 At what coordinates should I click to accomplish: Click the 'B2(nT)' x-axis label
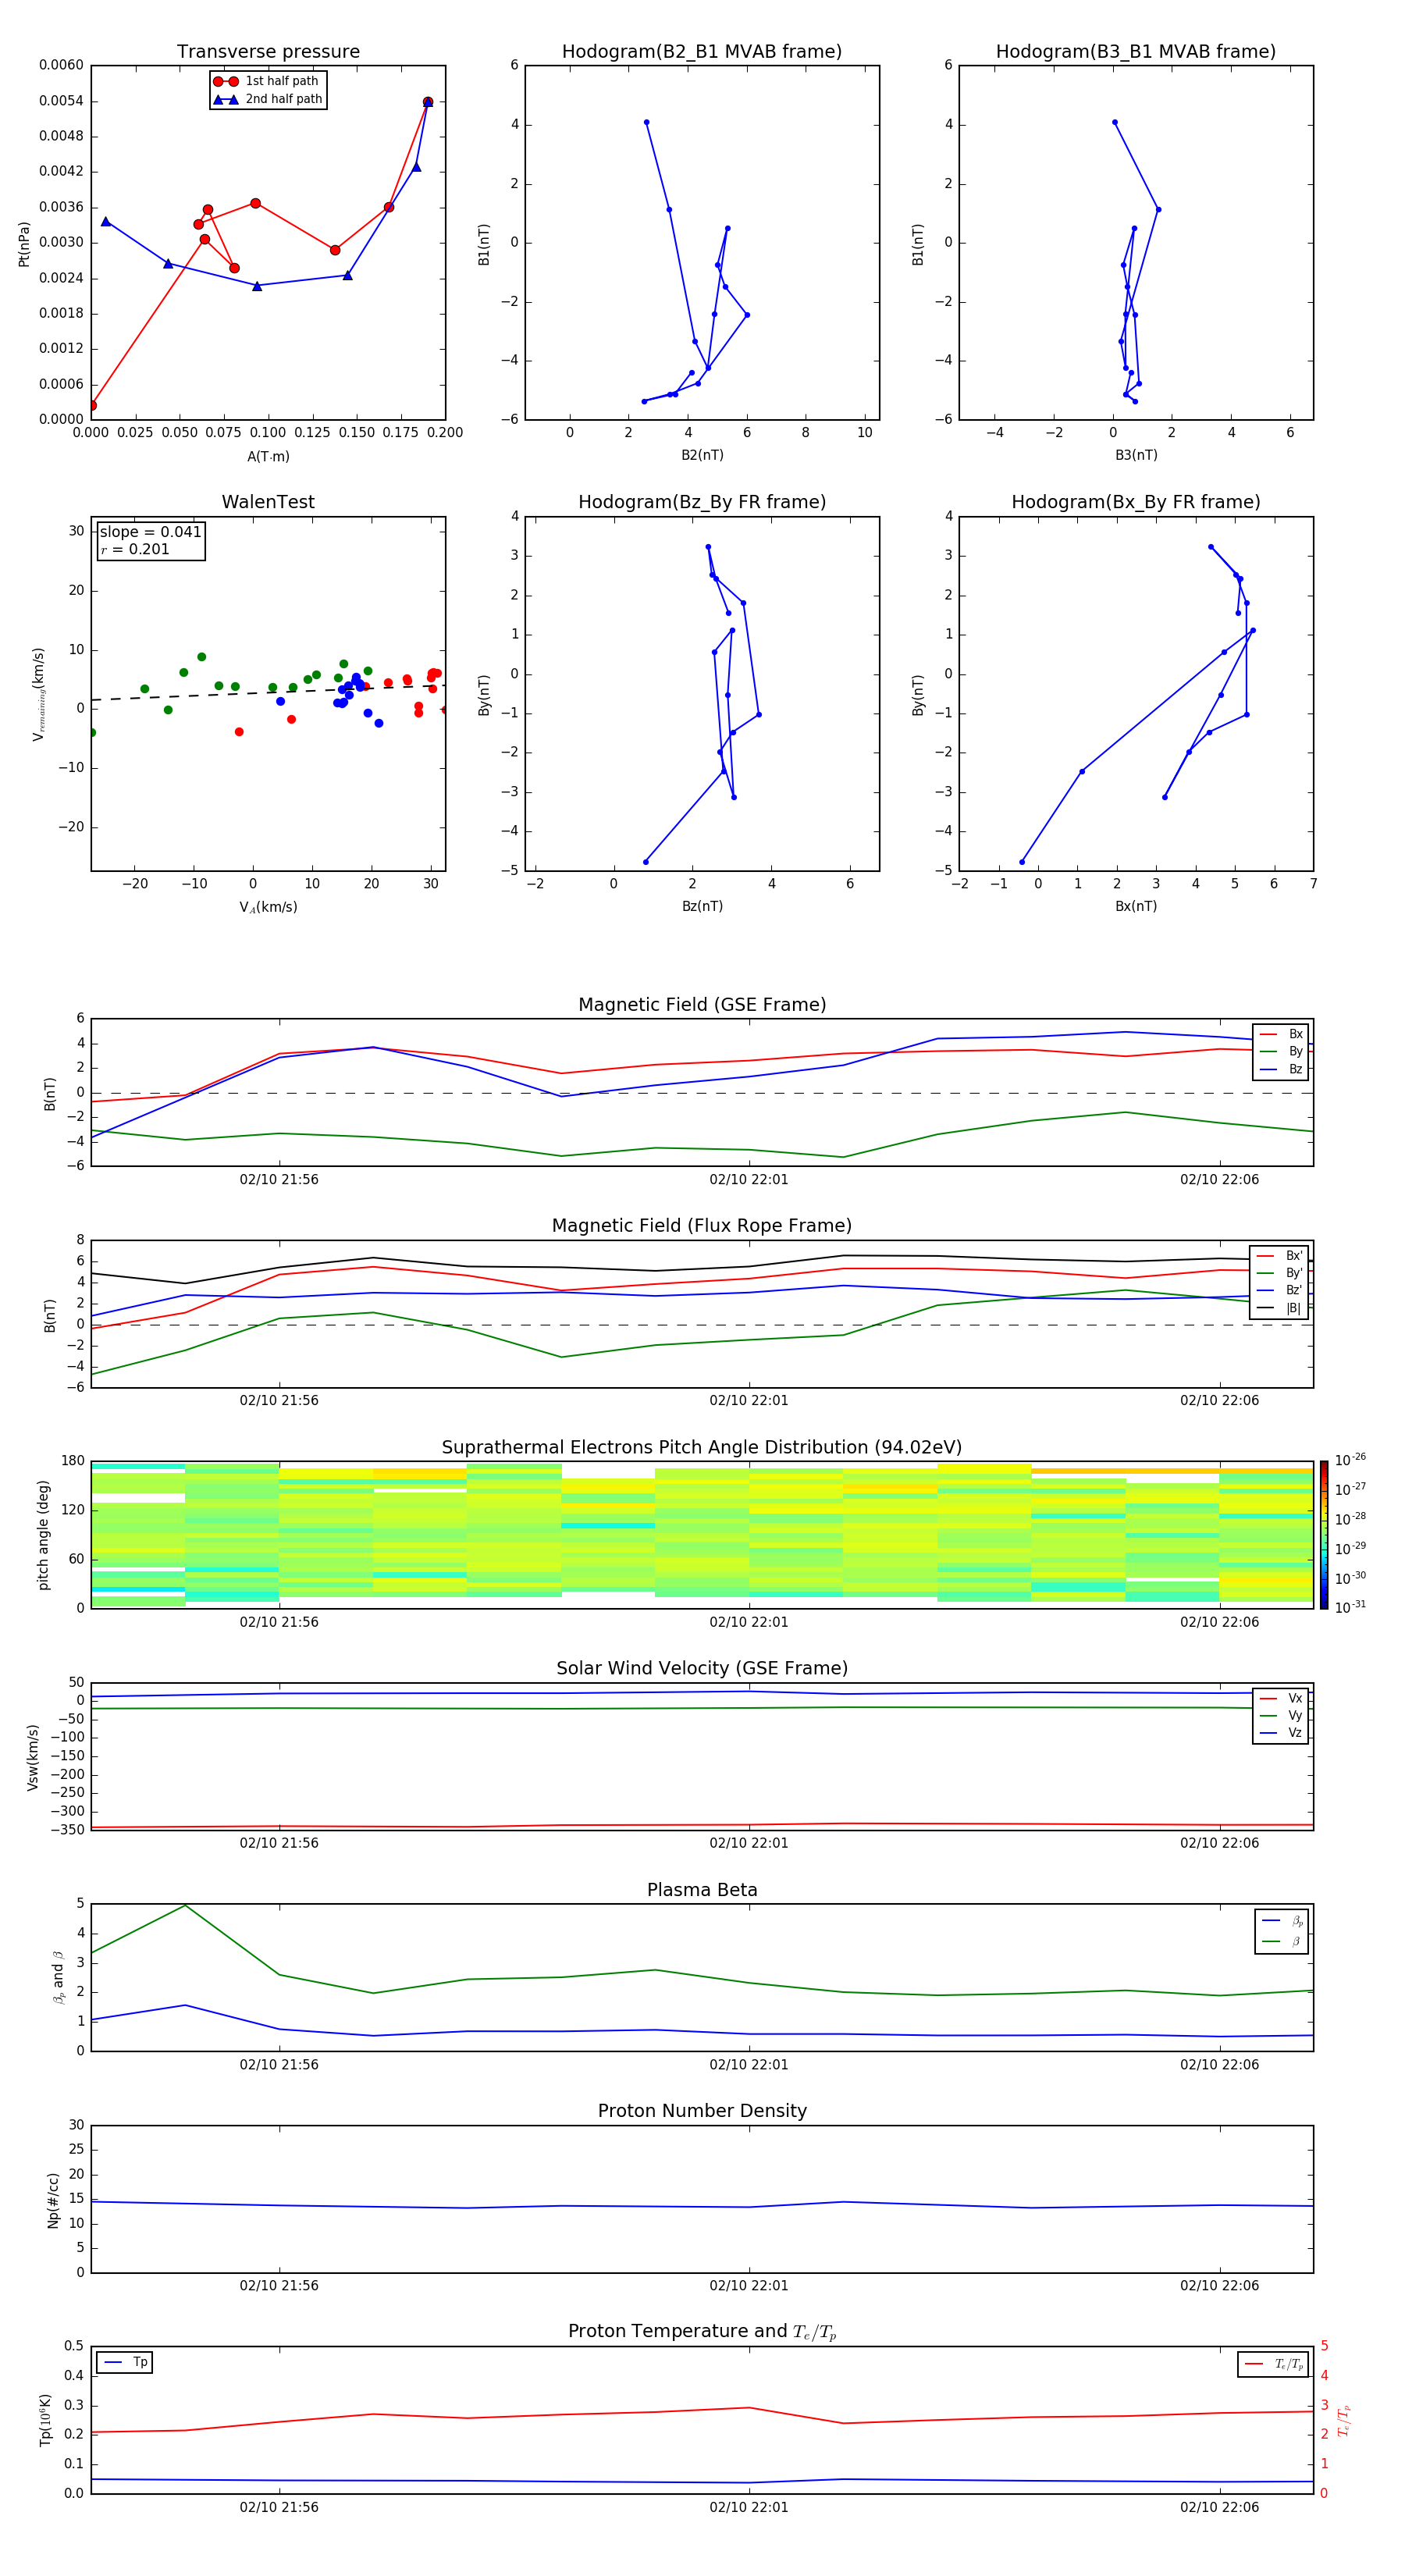click(702, 455)
